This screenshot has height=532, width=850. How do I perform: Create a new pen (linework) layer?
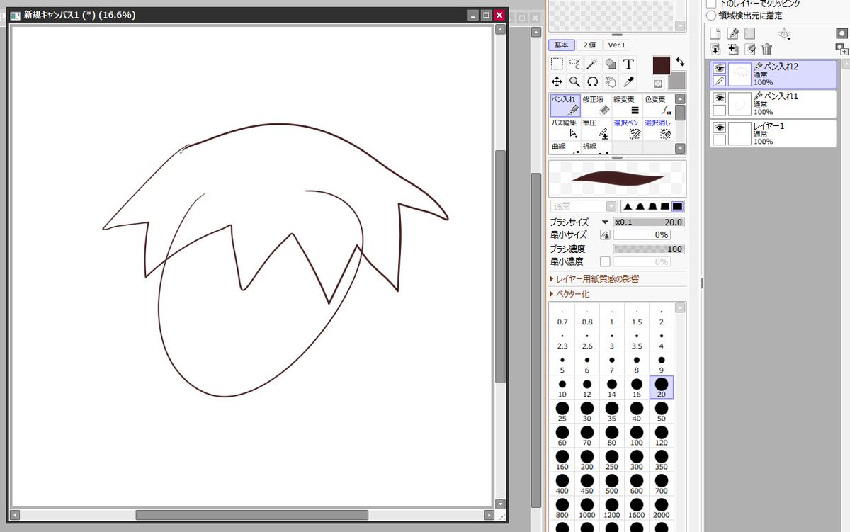[x=733, y=33]
